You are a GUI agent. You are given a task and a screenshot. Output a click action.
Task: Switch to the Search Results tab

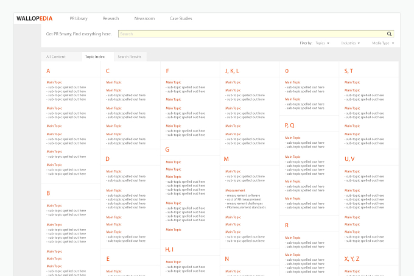(x=129, y=57)
